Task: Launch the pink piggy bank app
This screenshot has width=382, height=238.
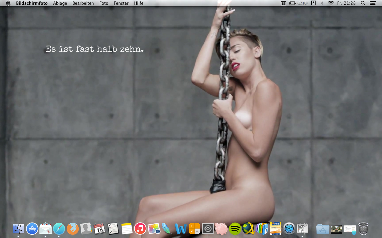Action: [x=221, y=229]
